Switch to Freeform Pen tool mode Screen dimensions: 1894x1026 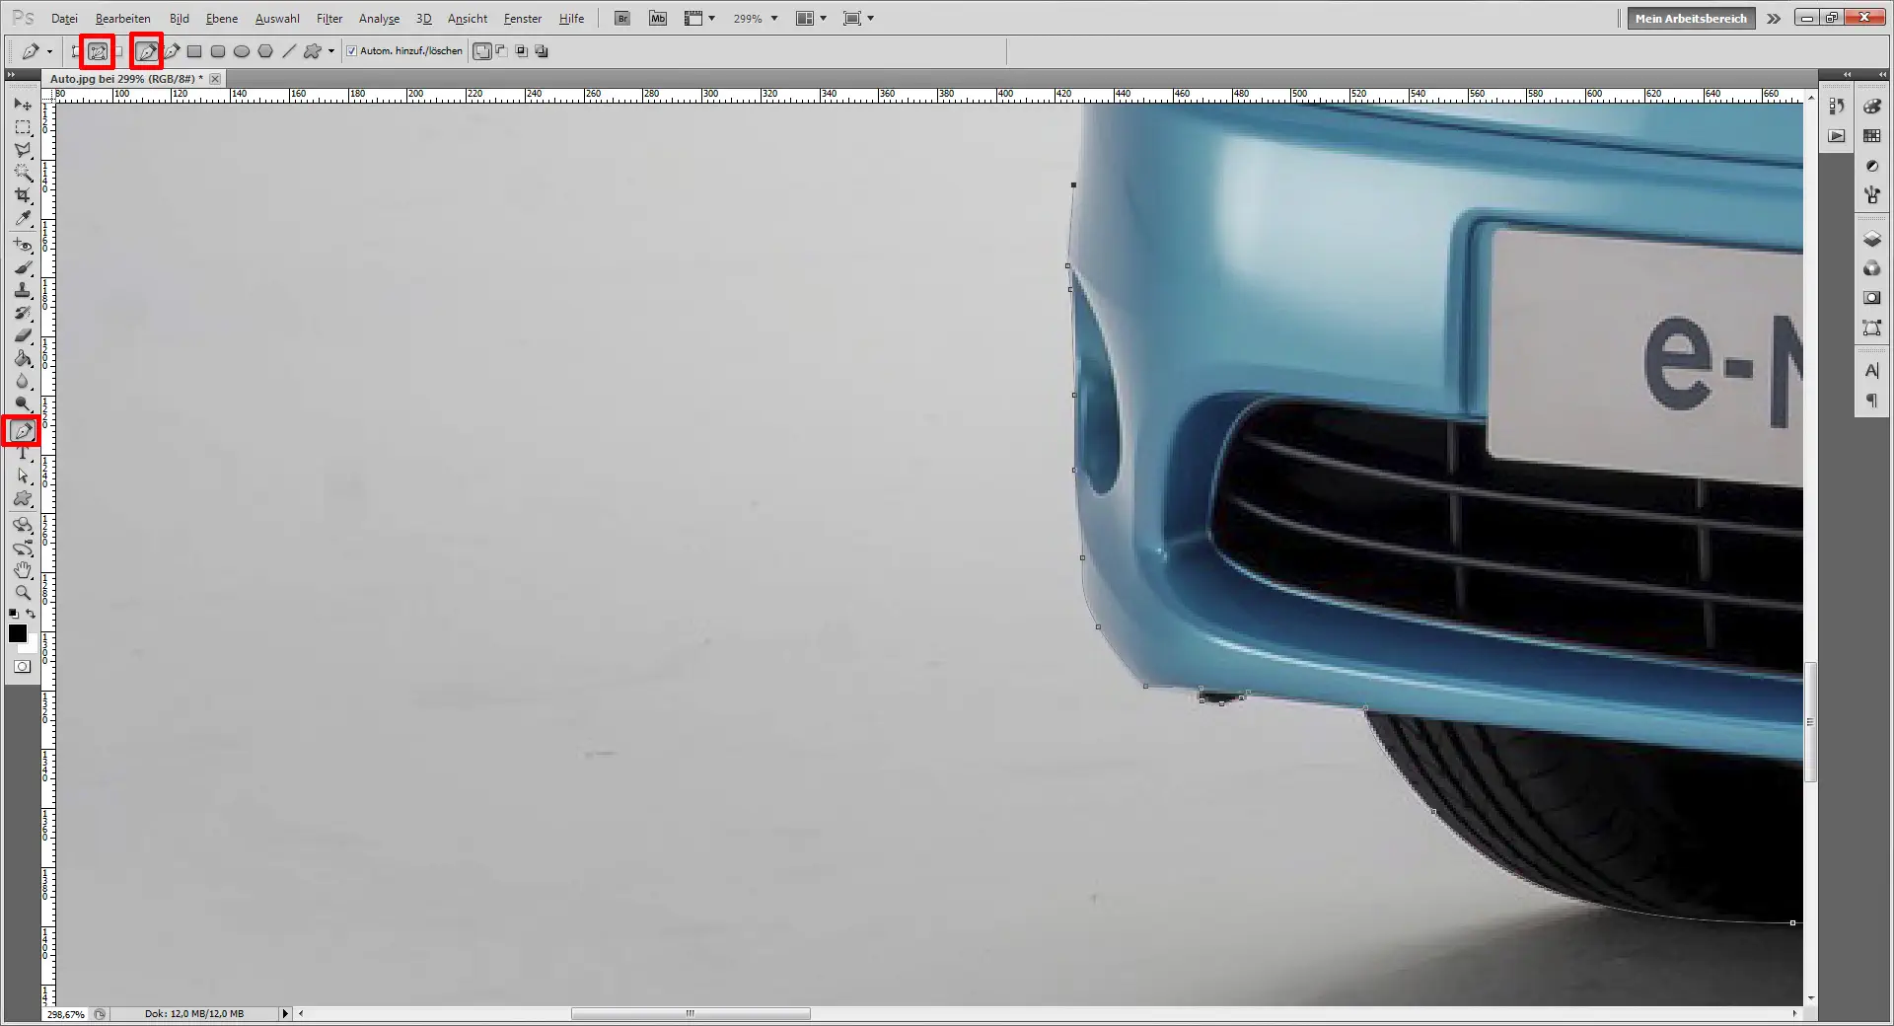[171, 51]
